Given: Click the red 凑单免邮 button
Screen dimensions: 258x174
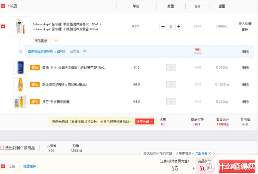Looking at the screenshot, I should coord(144,122).
